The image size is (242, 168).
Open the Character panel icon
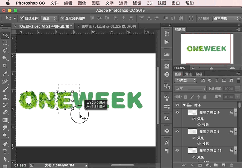pyautogui.click(x=167, y=143)
